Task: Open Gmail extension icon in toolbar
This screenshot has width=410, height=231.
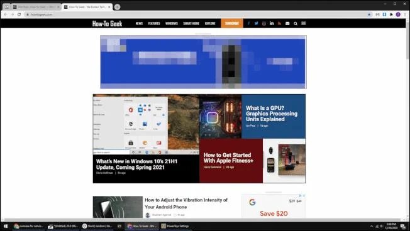Action: [377, 14]
